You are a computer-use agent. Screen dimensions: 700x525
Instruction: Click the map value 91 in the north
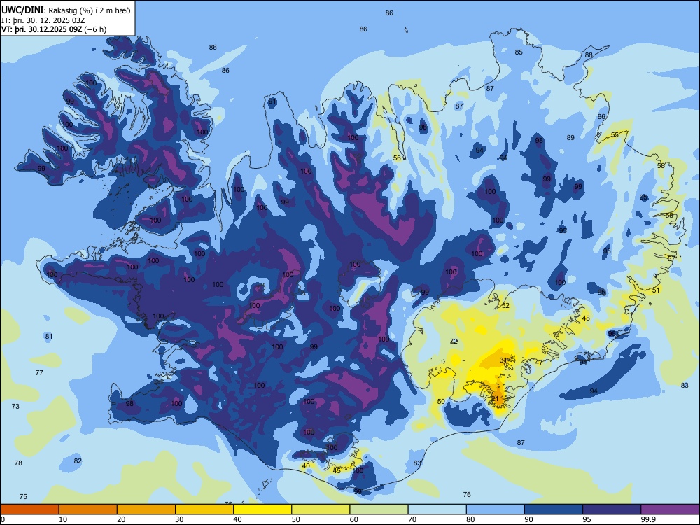point(272,101)
